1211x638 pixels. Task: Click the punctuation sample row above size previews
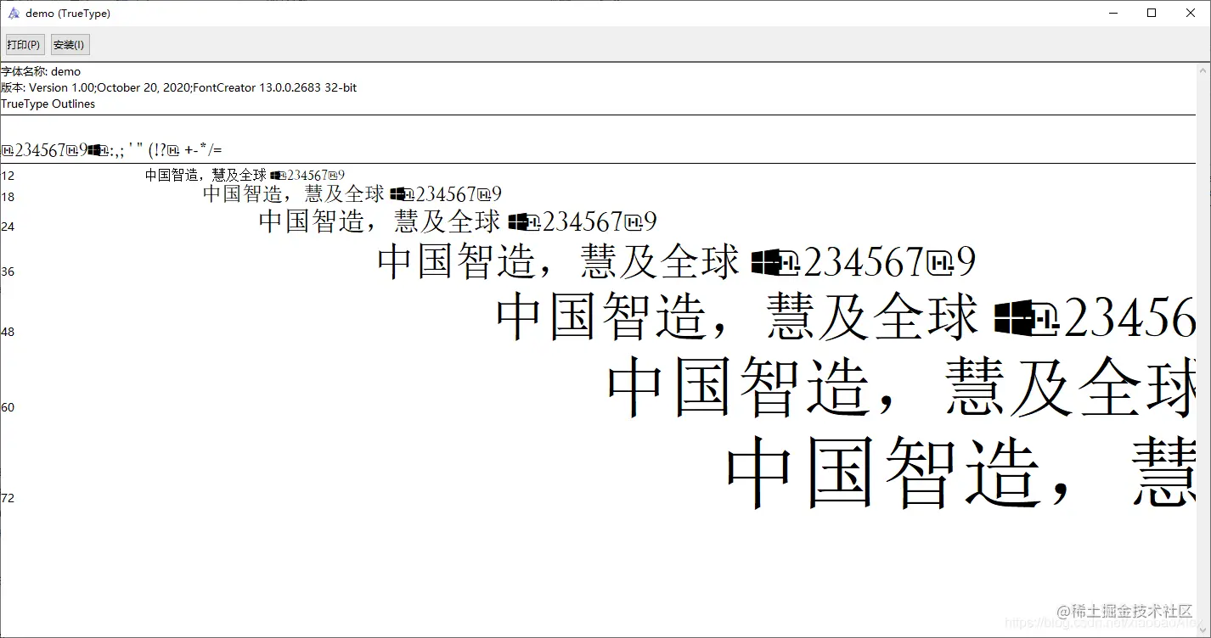click(110, 149)
